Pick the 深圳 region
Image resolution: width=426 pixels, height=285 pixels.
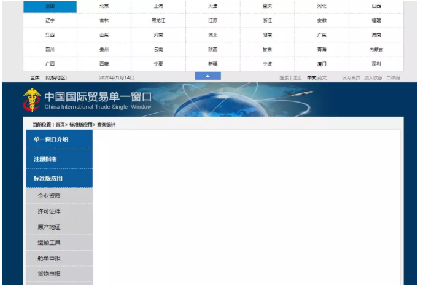[x=376, y=64]
